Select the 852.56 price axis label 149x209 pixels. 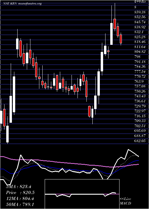139,17
